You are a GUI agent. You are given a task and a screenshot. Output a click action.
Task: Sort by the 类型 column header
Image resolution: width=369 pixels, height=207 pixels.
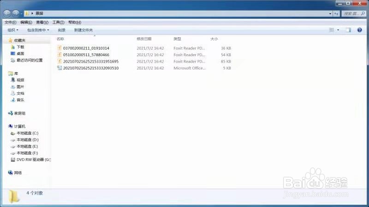[x=177, y=39]
